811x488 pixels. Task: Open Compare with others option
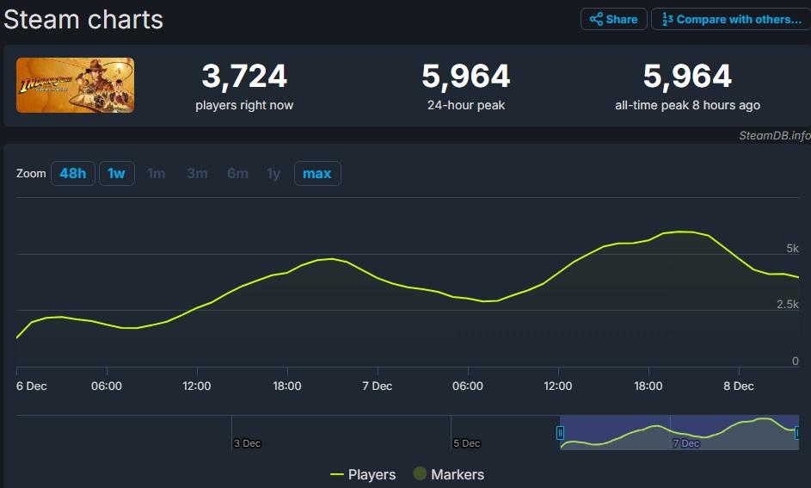click(x=730, y=19)
